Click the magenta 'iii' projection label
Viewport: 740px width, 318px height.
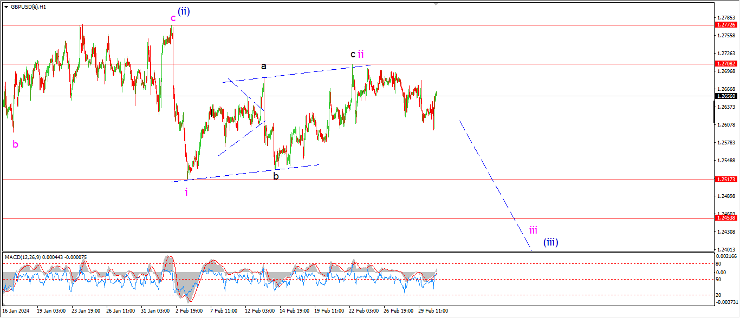533,230
